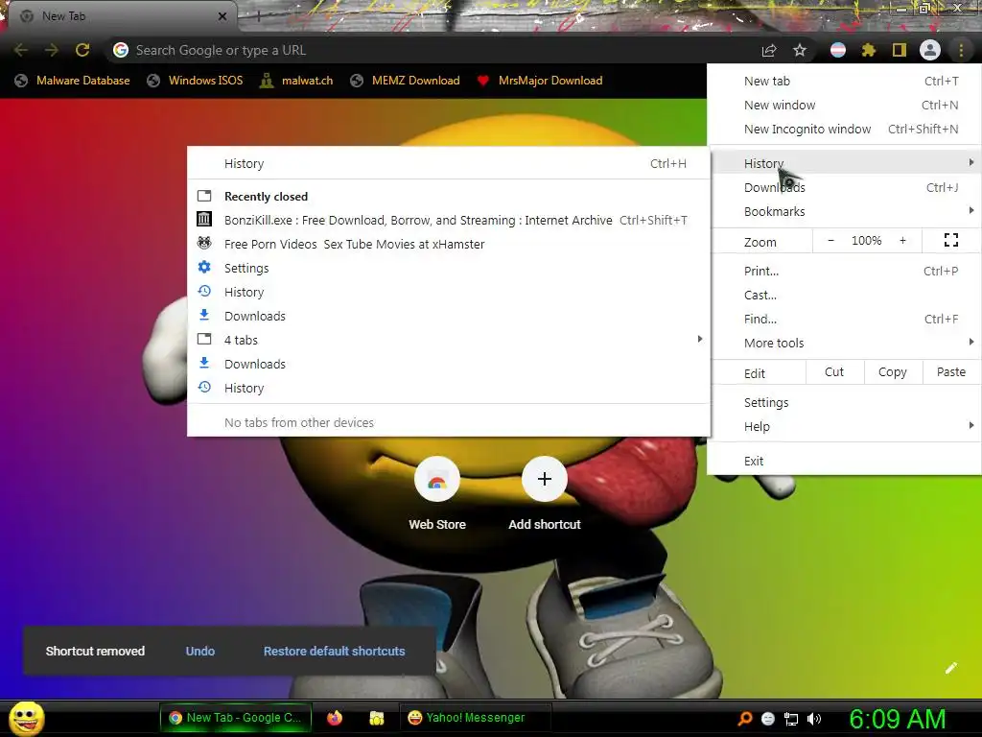Switch to New Tab - Google Chrome taskbar item
982x737 pixels.
tap(236, 718)
